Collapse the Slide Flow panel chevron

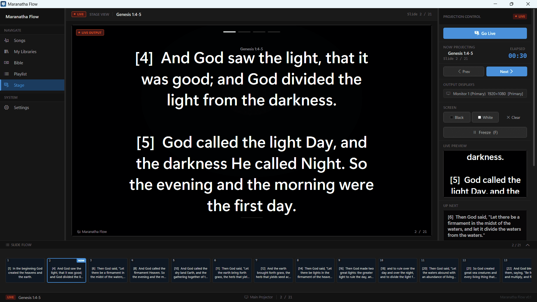[528, 245]
